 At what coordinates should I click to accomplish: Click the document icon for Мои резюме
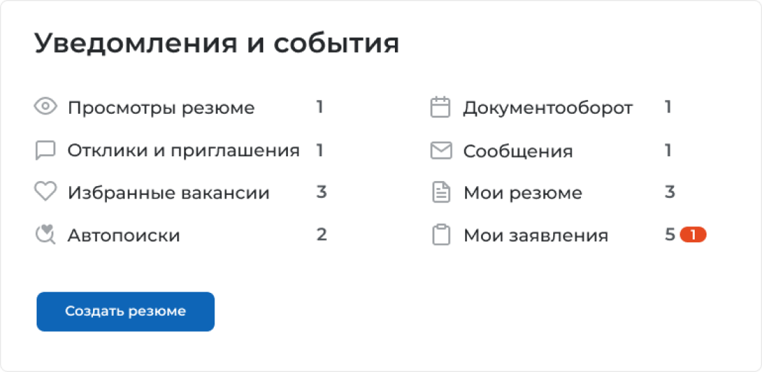coord(441,192)
